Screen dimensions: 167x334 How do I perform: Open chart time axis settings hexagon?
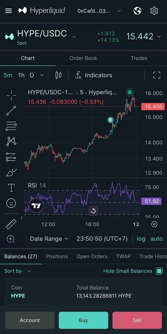point(154,224)
